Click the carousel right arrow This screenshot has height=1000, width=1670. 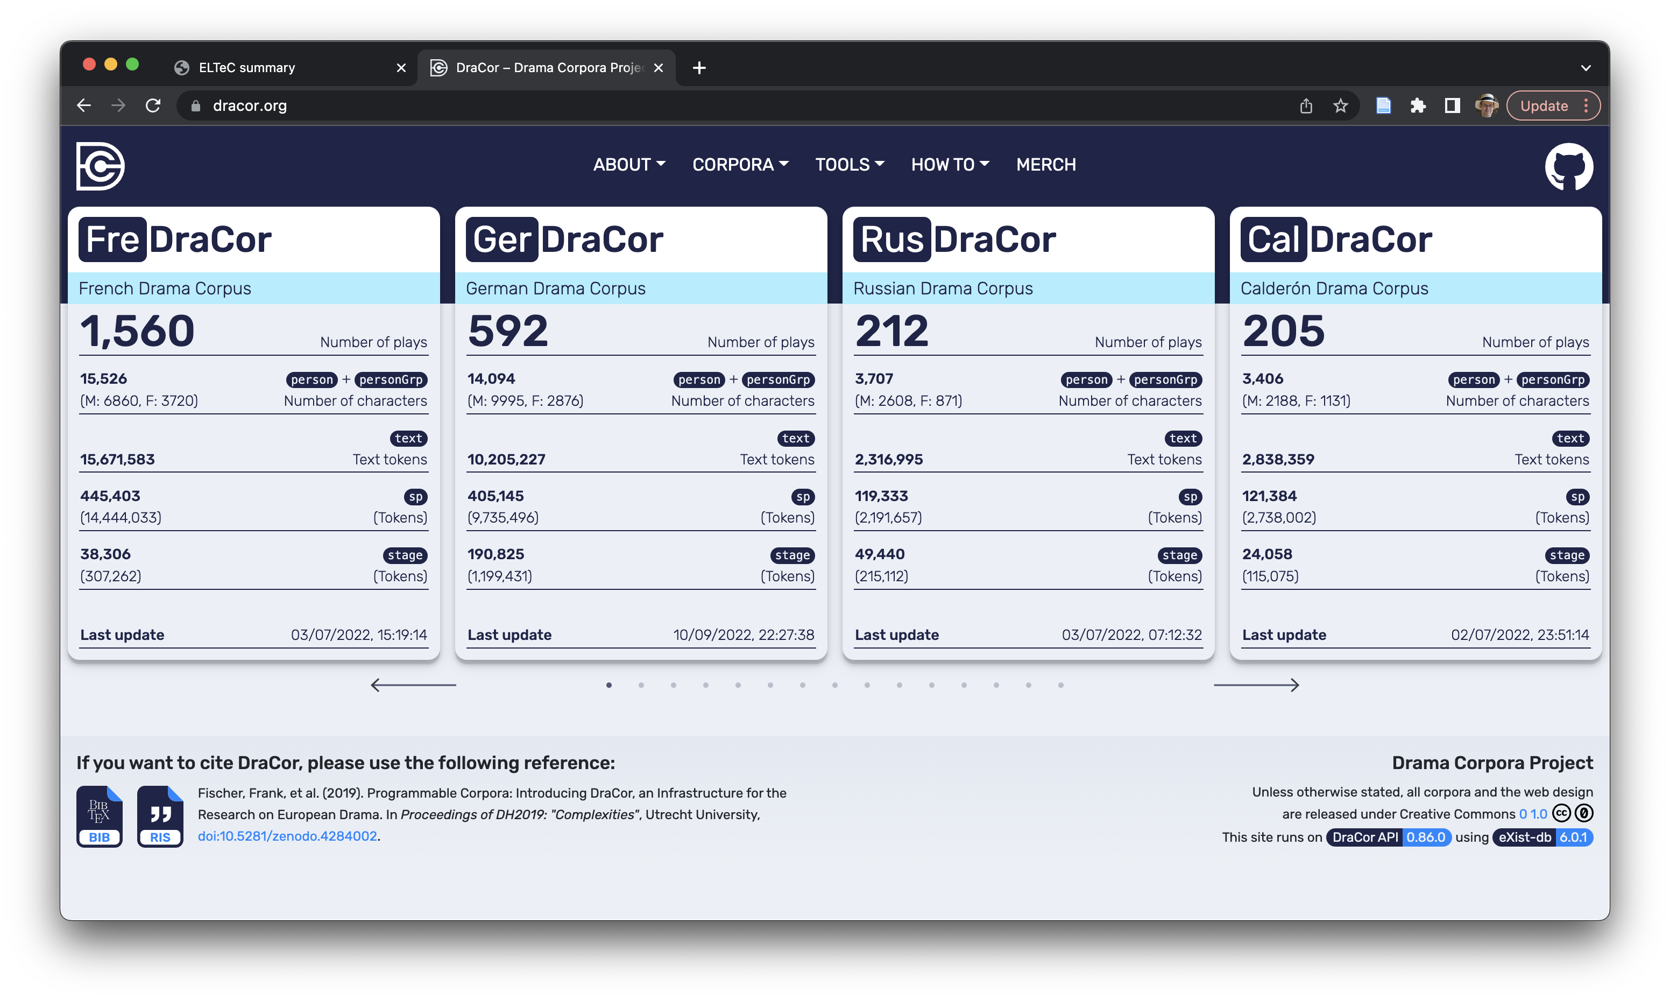[1256, 685]
